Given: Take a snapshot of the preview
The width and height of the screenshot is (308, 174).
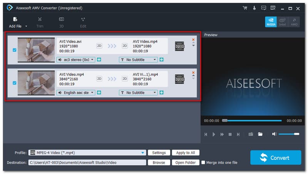Looking at the screenshot, I should point(251,134).
